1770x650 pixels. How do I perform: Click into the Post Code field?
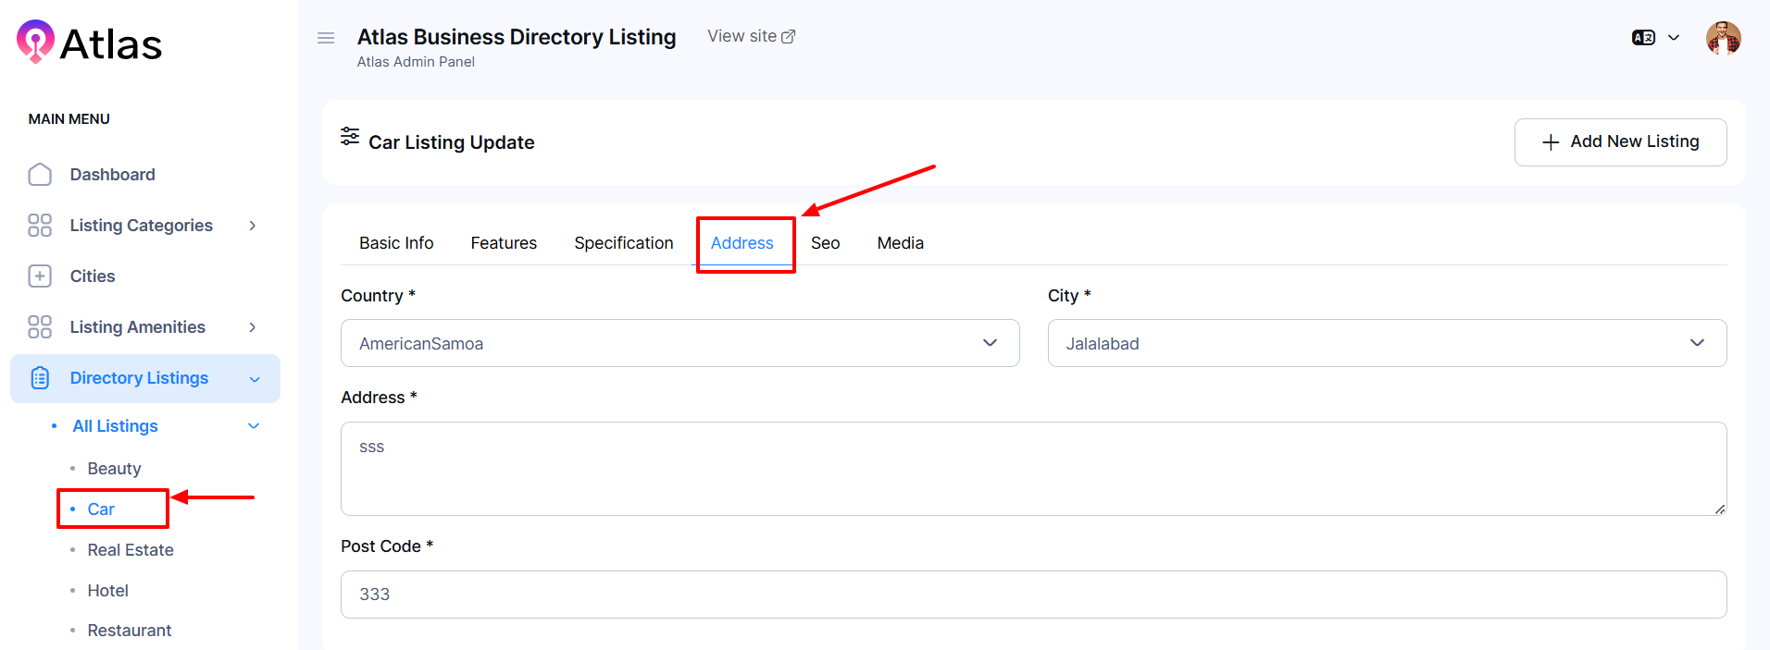pyautogui.click(x=1033, y=595)
